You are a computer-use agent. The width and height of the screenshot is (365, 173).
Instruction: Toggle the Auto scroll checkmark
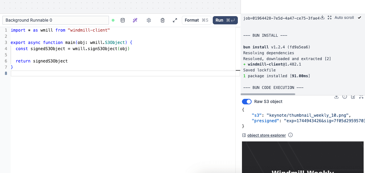point(360,18)
